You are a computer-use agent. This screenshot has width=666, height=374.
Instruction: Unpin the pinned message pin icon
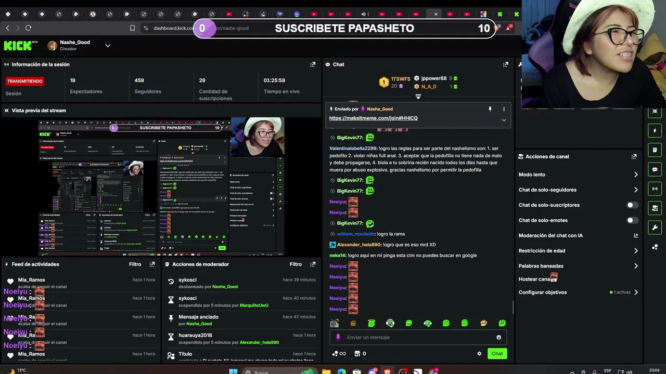pos(490,109)
